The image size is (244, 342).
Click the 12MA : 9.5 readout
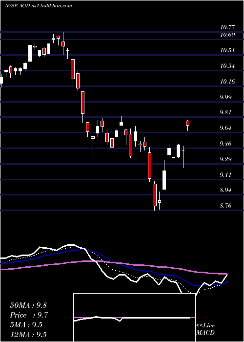[28, 335]
